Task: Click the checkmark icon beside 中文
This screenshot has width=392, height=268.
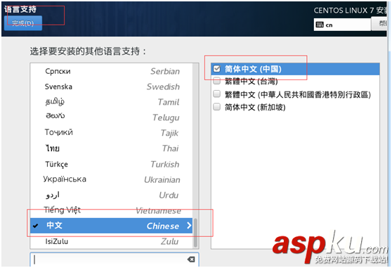Action: (x=36, y=226)
